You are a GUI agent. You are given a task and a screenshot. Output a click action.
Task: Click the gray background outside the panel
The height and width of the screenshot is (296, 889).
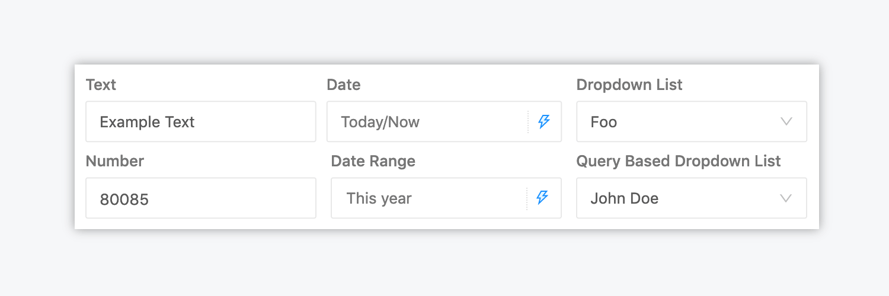pyautogui.click(x=444, y=266)
